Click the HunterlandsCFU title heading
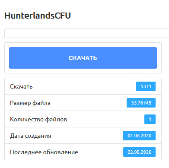 point(38,16)
